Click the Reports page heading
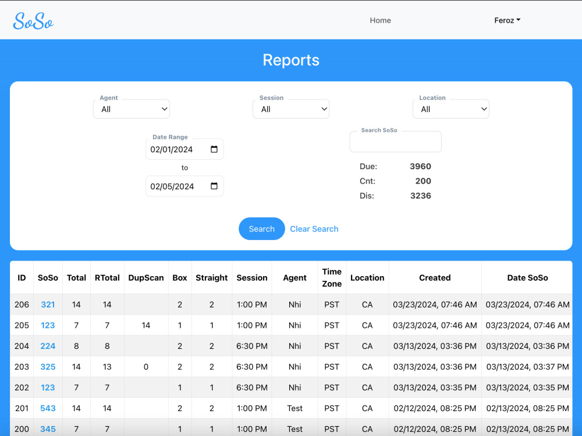The width and height of the screenshot is (582, 436). [x=291, y=60]
